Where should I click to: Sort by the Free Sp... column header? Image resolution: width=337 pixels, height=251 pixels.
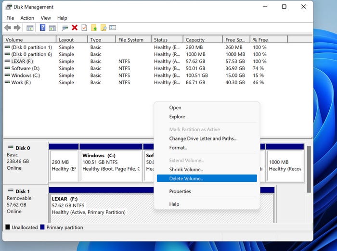click(236, 40)
